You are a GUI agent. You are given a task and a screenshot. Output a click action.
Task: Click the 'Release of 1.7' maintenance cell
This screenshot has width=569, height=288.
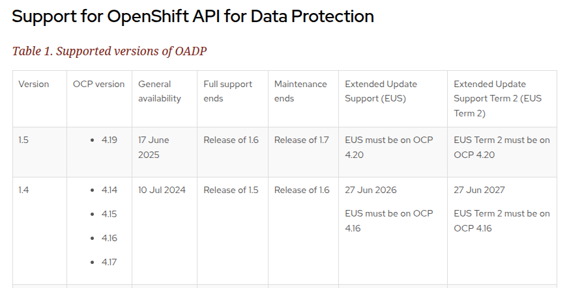pos(302,140)
